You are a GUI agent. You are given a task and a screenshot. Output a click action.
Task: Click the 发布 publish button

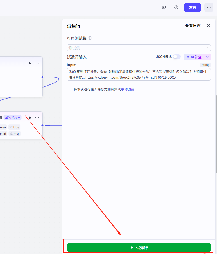click(x=192, y=7)
